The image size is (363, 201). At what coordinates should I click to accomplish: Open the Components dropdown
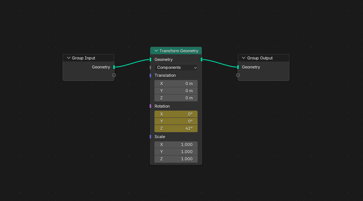[x=176, y=68]
